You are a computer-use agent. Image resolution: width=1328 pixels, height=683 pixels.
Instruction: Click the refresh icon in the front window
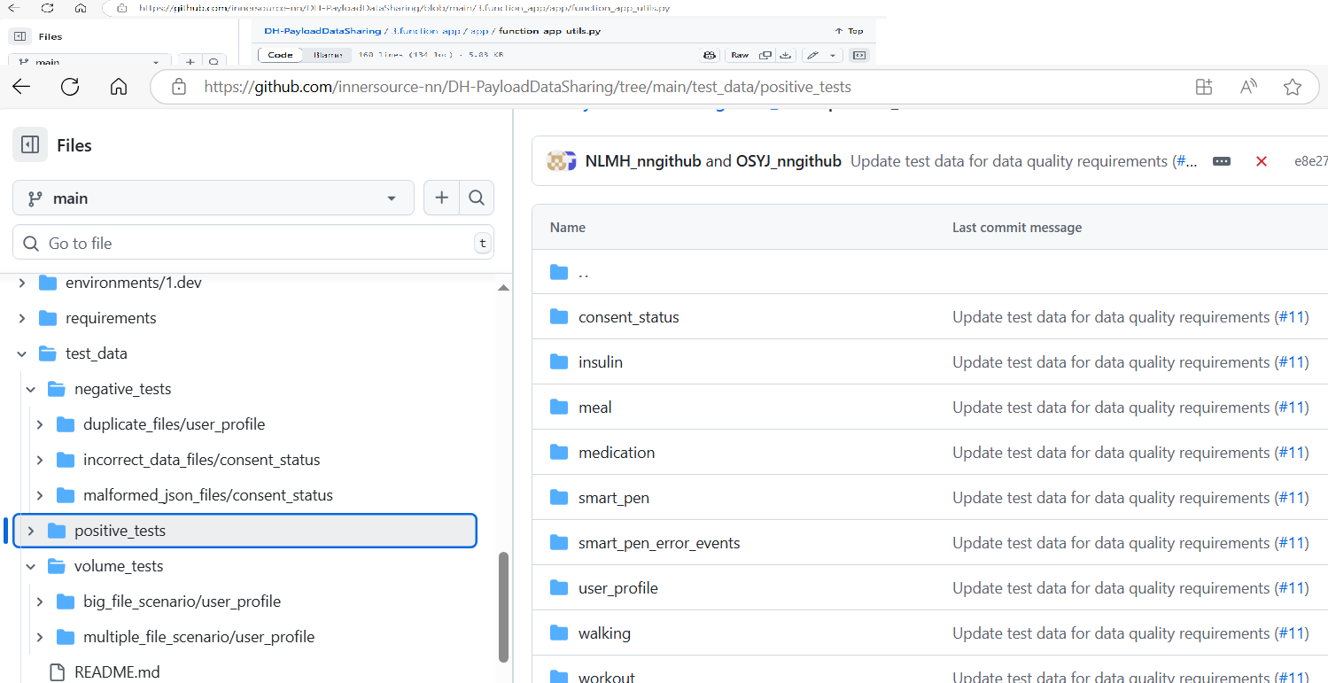point(70,86)
